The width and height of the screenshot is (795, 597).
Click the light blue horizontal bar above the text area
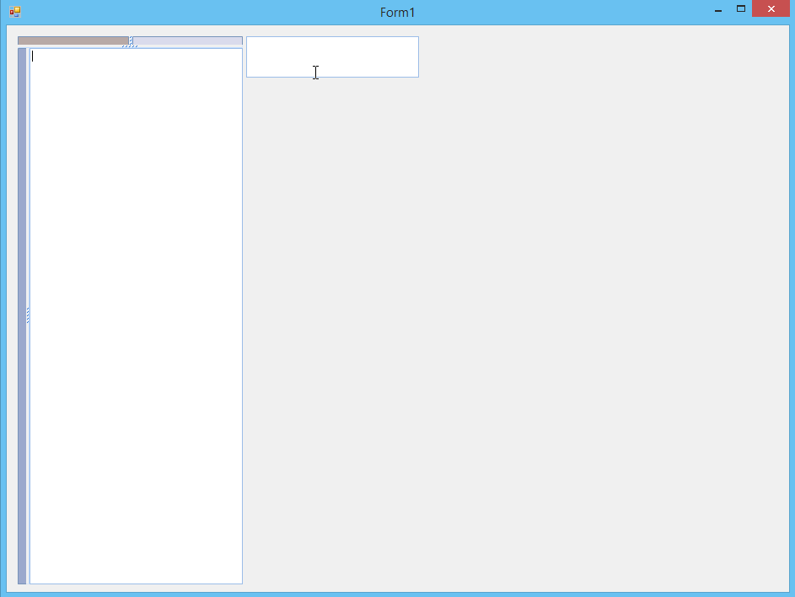188,40
